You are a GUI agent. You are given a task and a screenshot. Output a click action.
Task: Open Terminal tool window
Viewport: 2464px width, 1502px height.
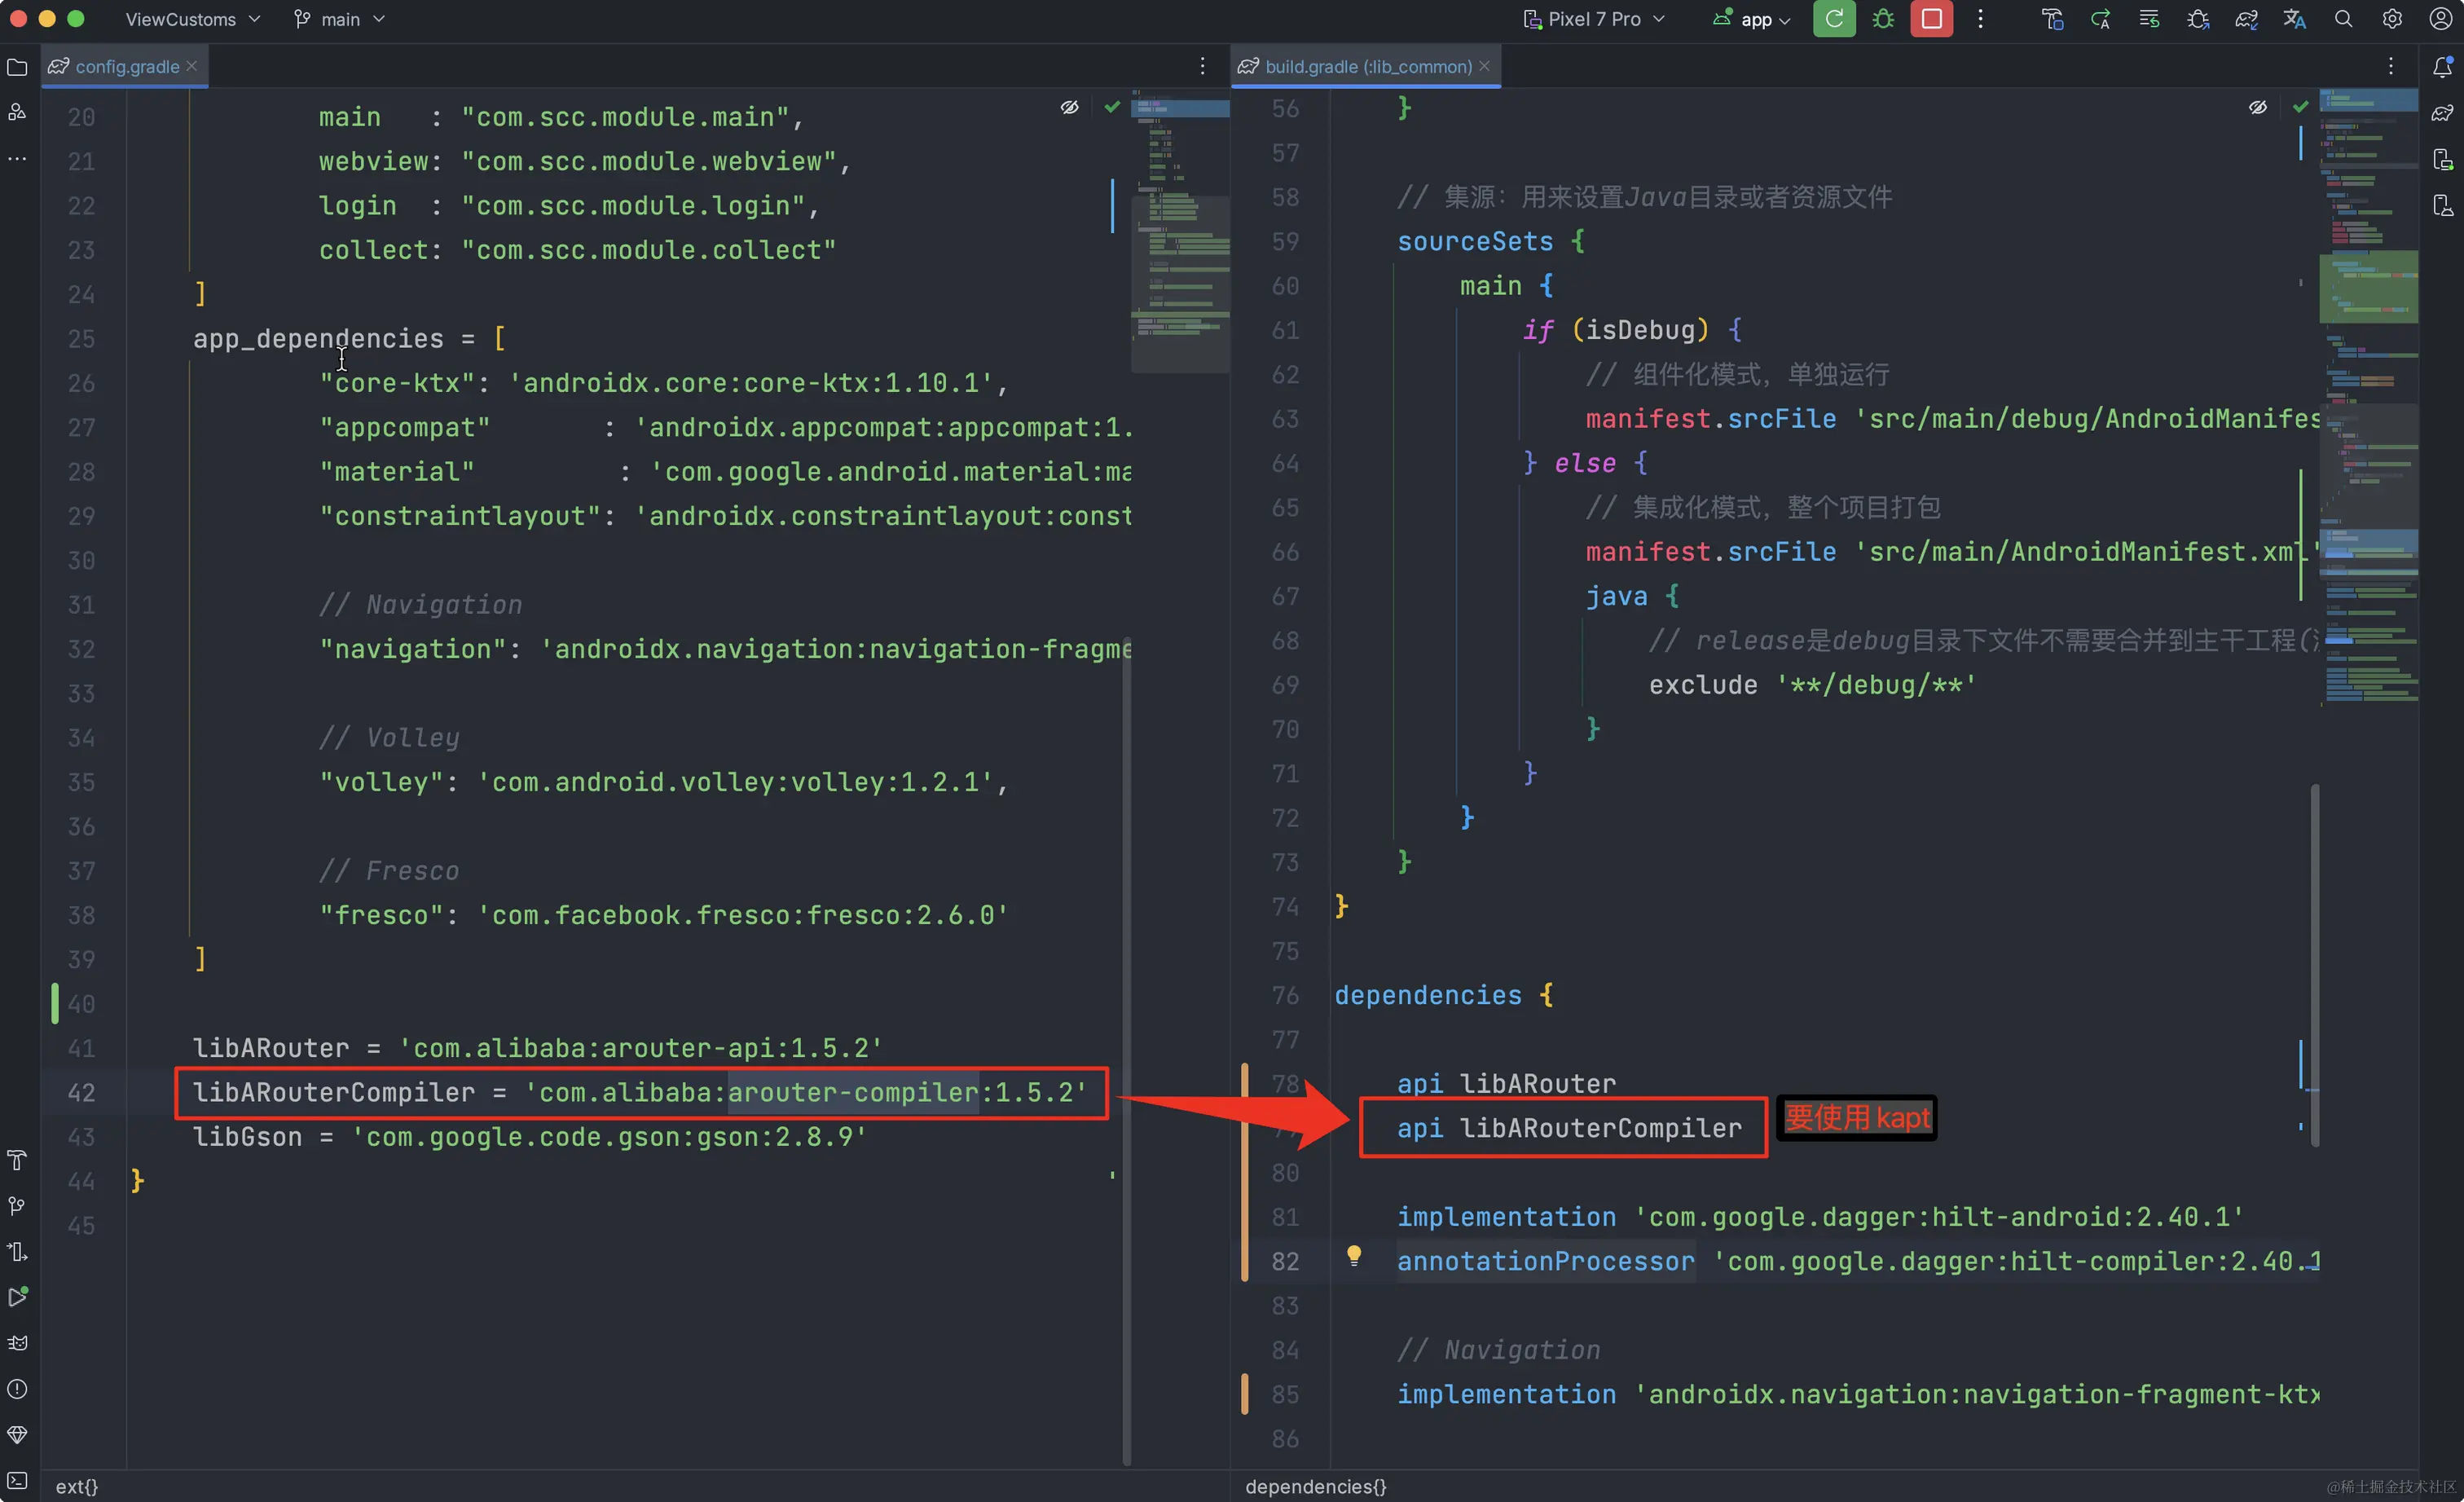pyautogui.click(x=17, y=1480)
